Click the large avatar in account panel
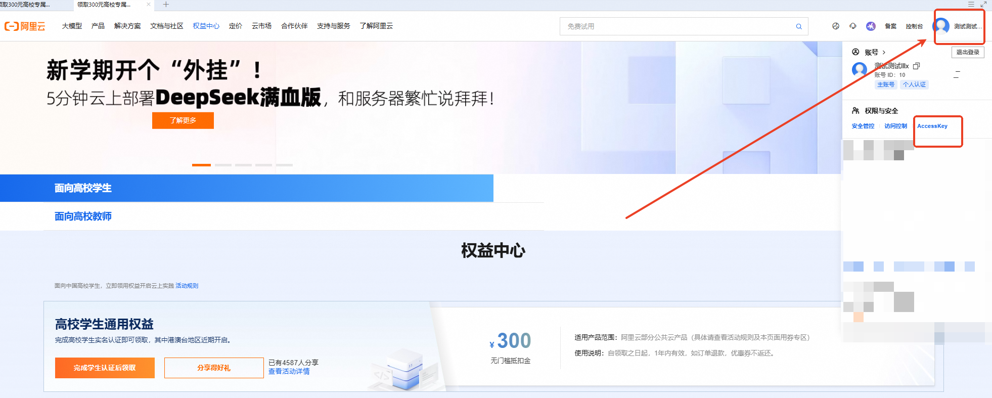This screenshot has width=992, height=398. point(860,70)
